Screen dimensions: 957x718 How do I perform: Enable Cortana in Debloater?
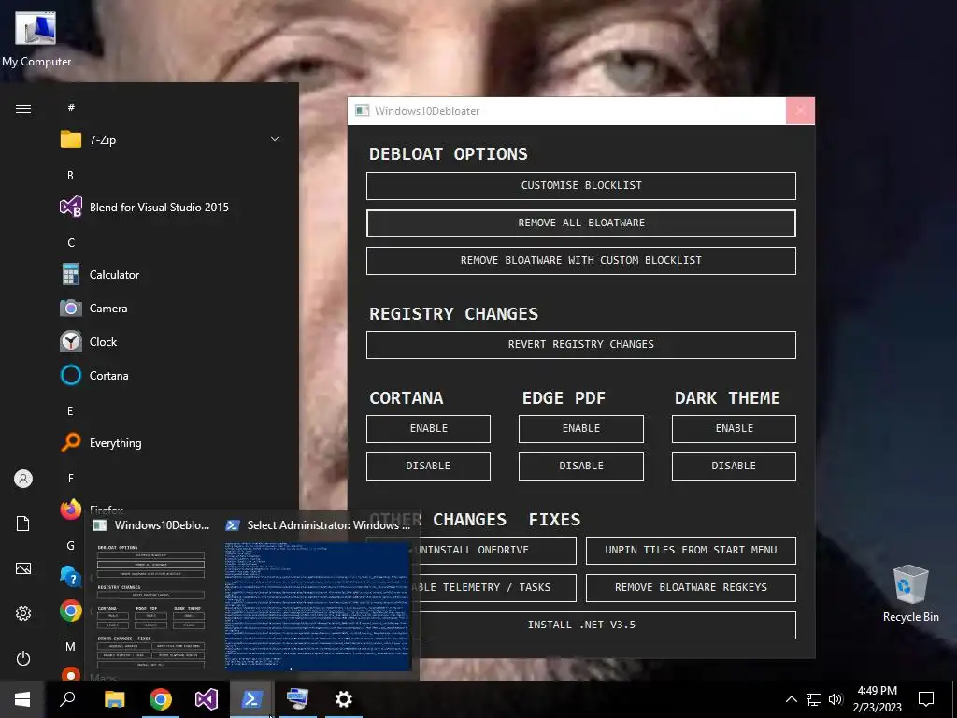coord(428,428)
